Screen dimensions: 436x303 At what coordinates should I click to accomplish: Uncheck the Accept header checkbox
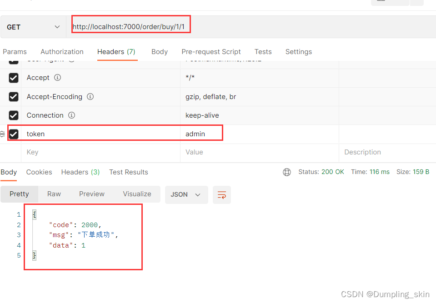pos(13,77)
